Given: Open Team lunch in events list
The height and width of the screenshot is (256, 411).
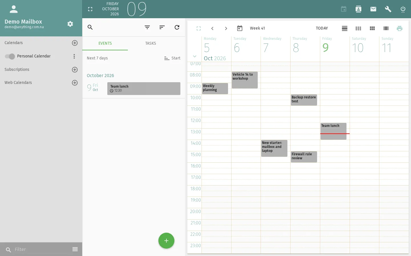Looking at the screenshot, I should (x=144, y=88).
